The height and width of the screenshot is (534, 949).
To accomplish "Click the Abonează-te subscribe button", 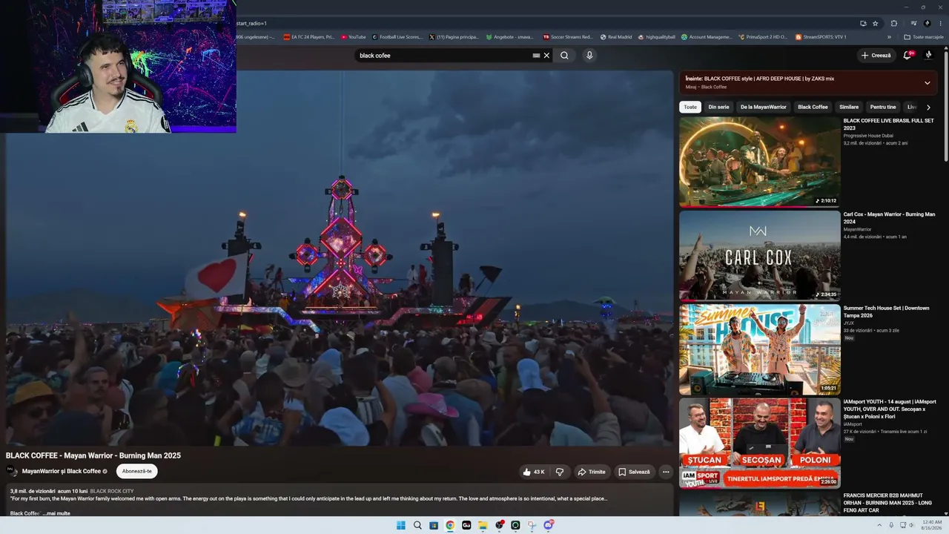I will tap(136, 471).
